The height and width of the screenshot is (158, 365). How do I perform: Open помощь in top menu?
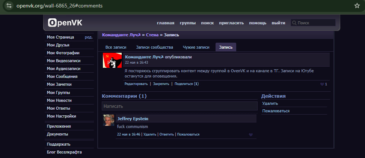coord(258,23)
